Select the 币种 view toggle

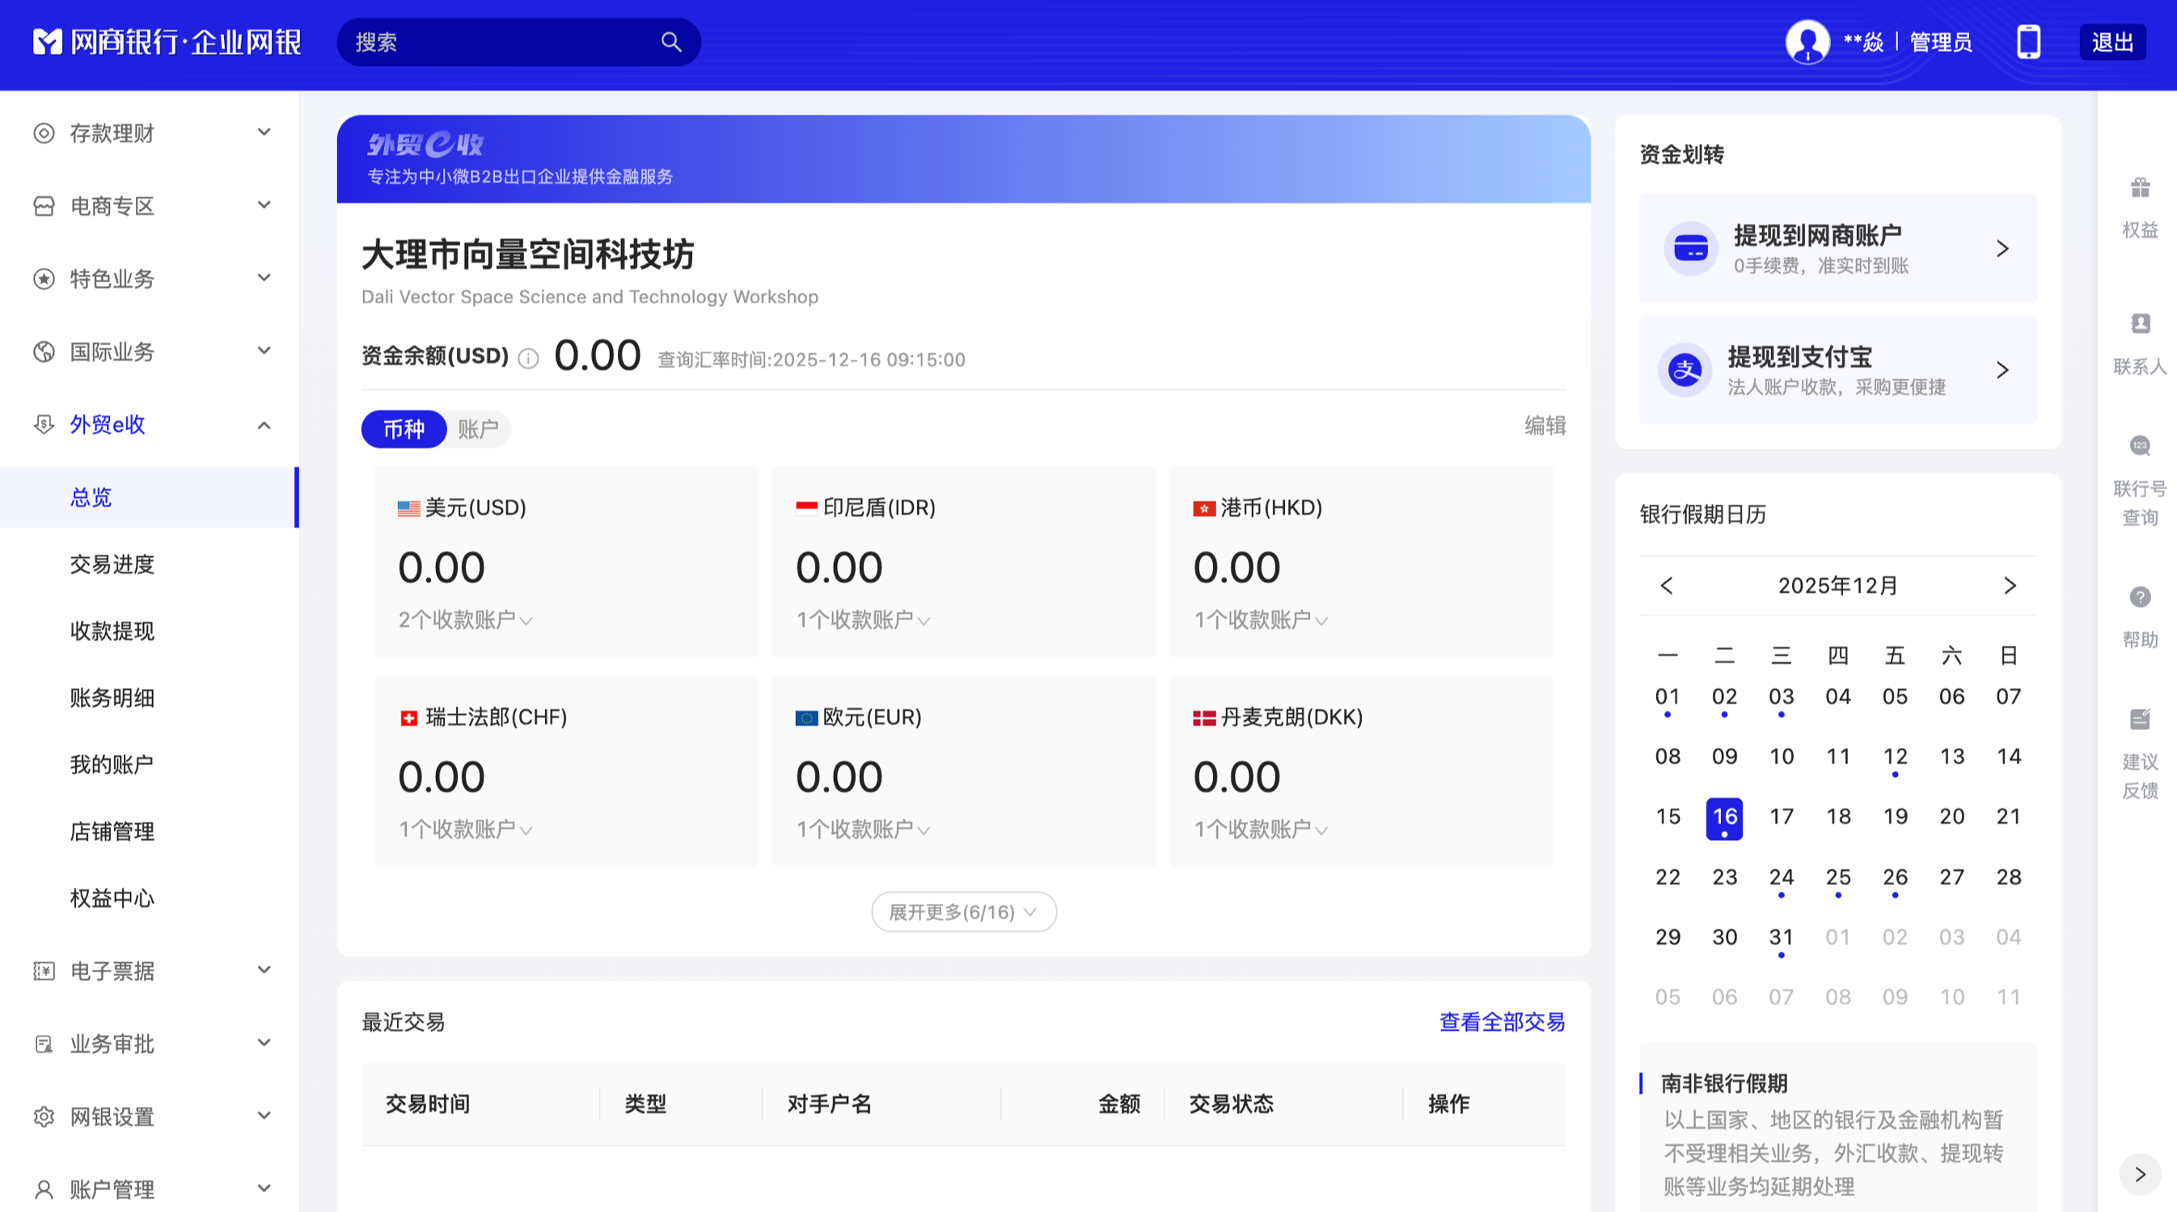click(404, 429)
